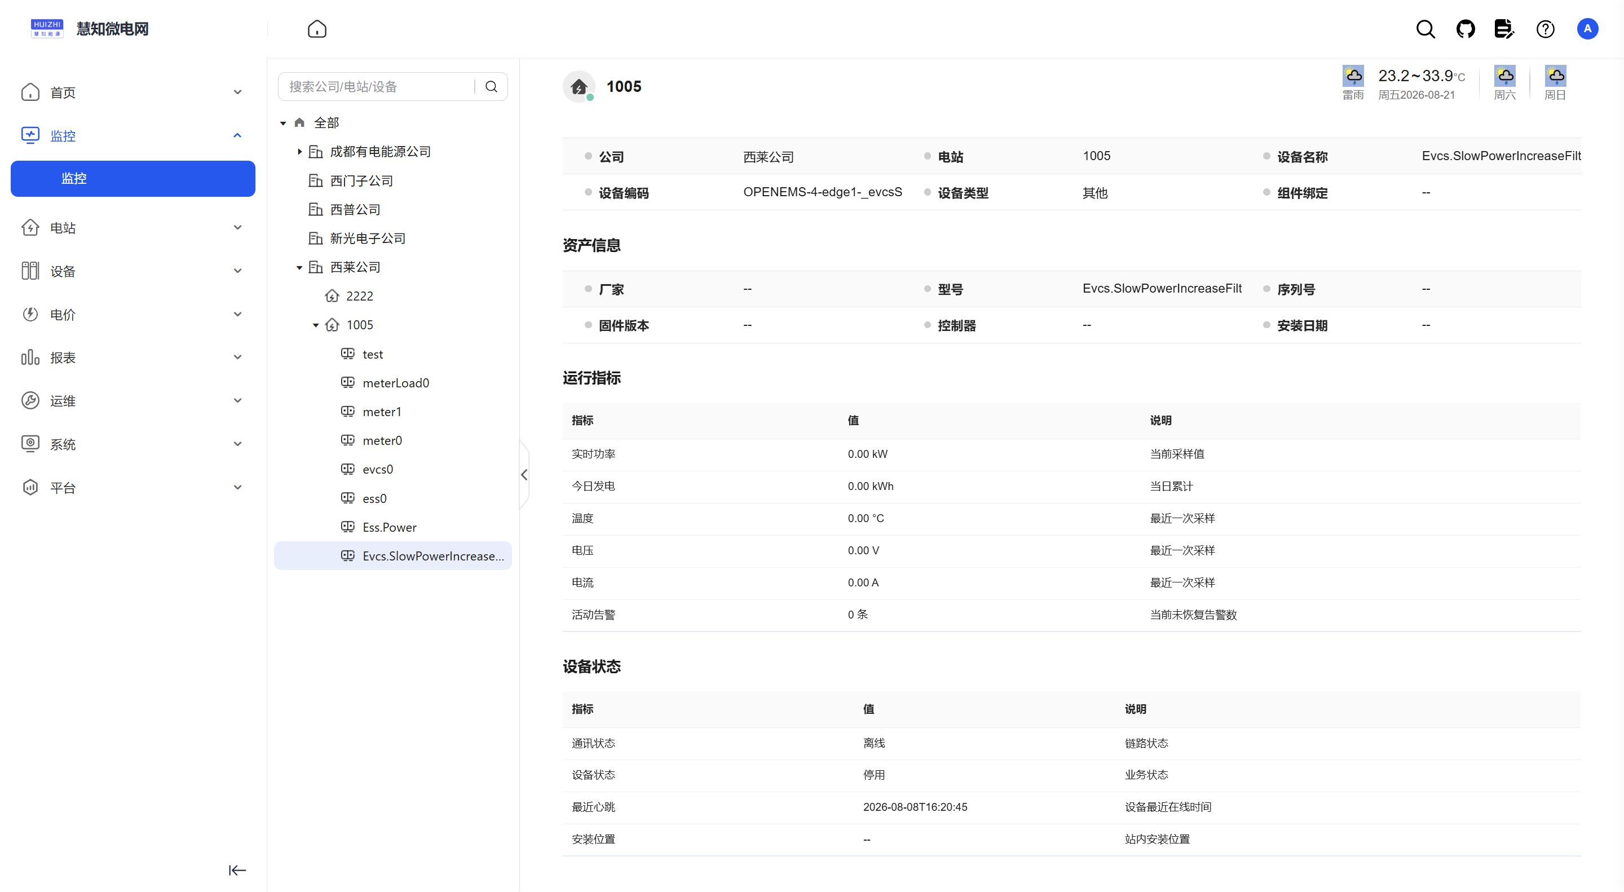Select the Evcs.SlowPowerIncrease device row

[393, 556]
